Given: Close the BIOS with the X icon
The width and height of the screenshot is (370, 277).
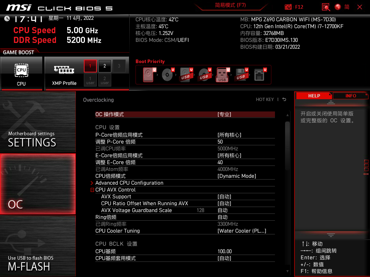Looking at the screenshot, I should [360, 7].
